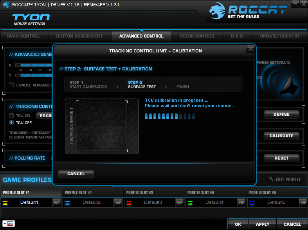308x230 pixels.
Task: Click Step 2 Surface Test label
Action: [x=142, y=84]
